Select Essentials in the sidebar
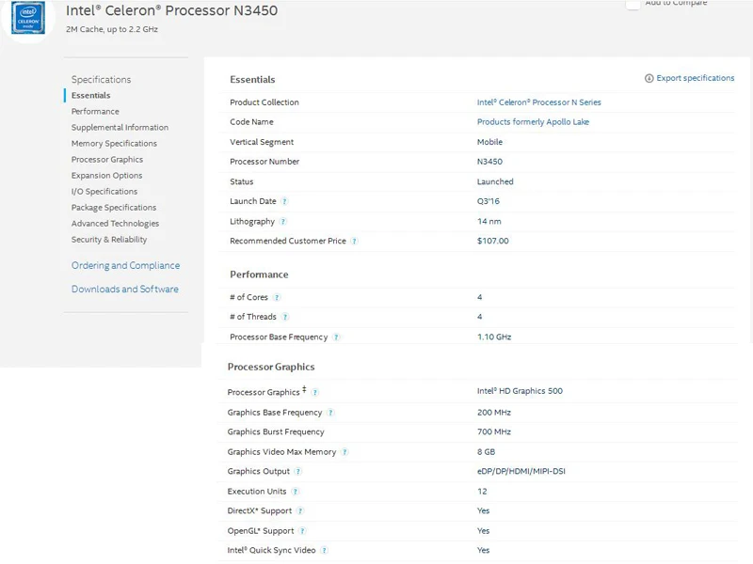Viewport: 753px width, 564px height. click(90, 96)
